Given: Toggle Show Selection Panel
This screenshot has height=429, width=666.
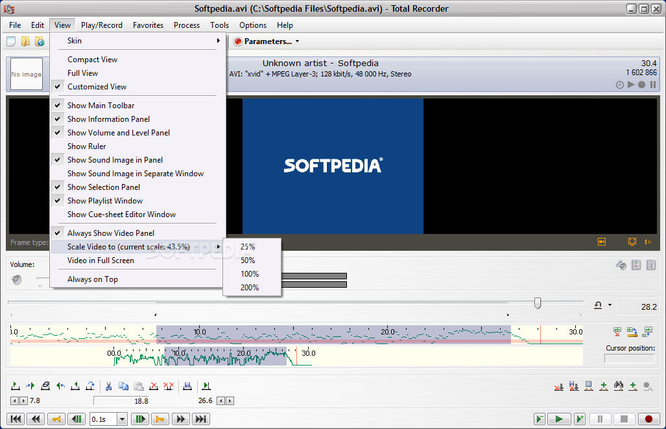Looking at the screenshot, I should [138, 187].
